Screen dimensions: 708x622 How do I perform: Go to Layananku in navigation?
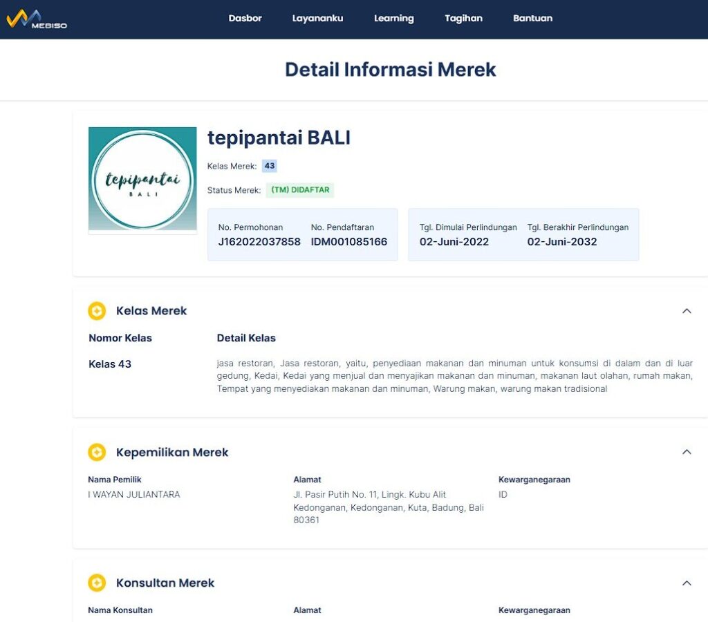[317, 19]
